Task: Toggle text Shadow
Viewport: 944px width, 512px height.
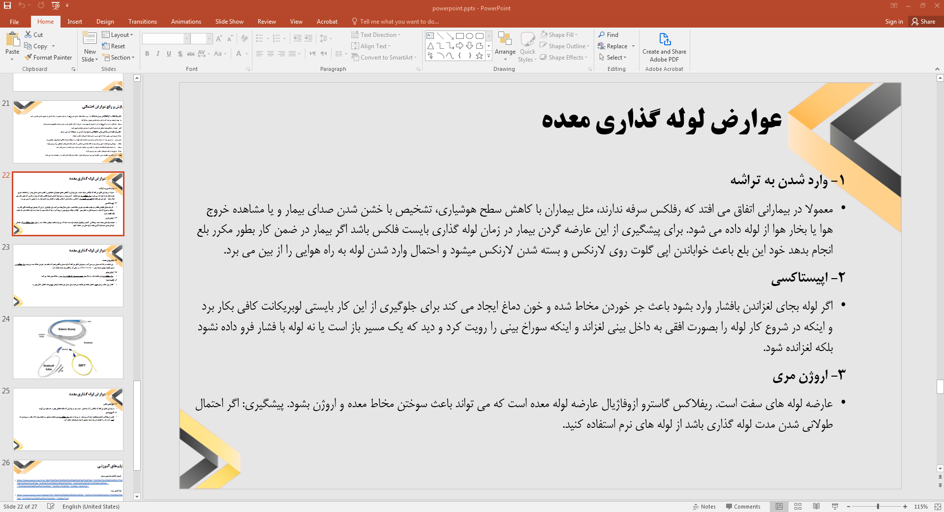Action: click(x=180, y=54)
